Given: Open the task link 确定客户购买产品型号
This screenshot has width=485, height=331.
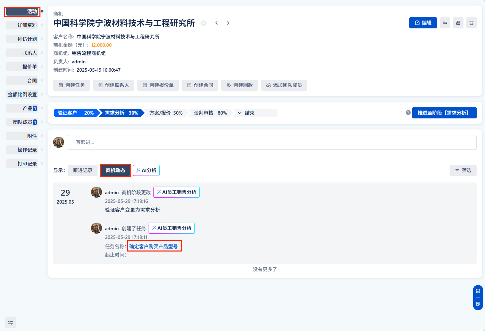Looking at the screenshot, I should pos(153,247).
